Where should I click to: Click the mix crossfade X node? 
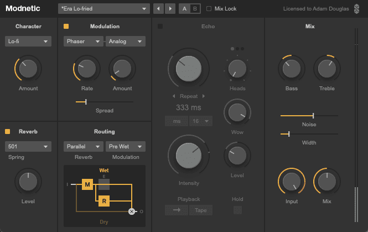(x=132, y=212)
